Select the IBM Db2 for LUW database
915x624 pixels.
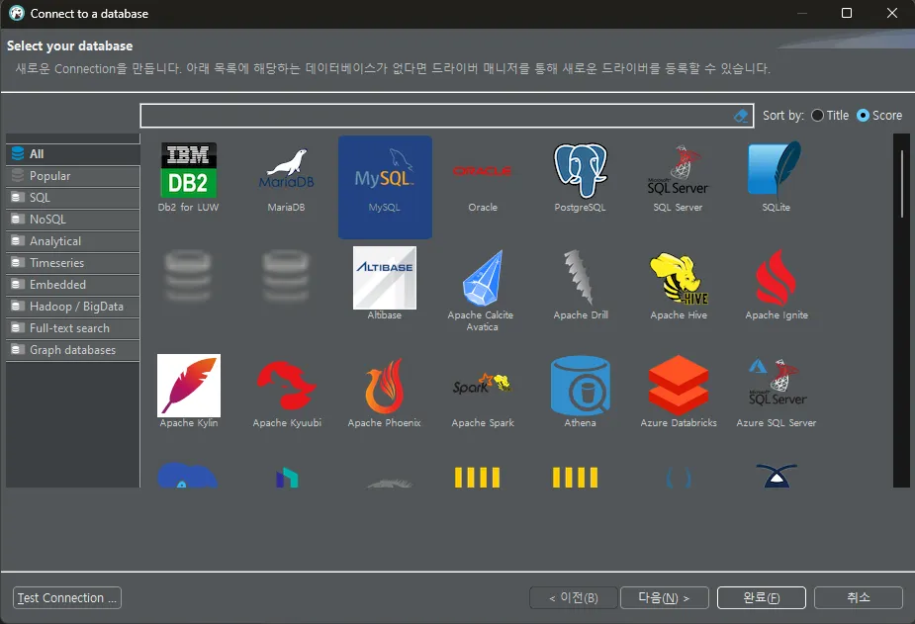click(189, 177)
